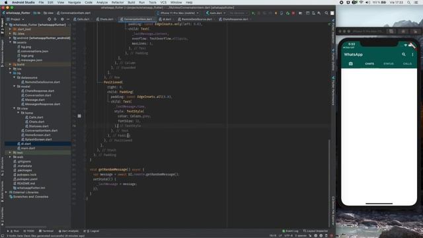Viewport: 423px width, 238px height.
Task: Tap the camera tab icon in emulator
Action: 351,63
